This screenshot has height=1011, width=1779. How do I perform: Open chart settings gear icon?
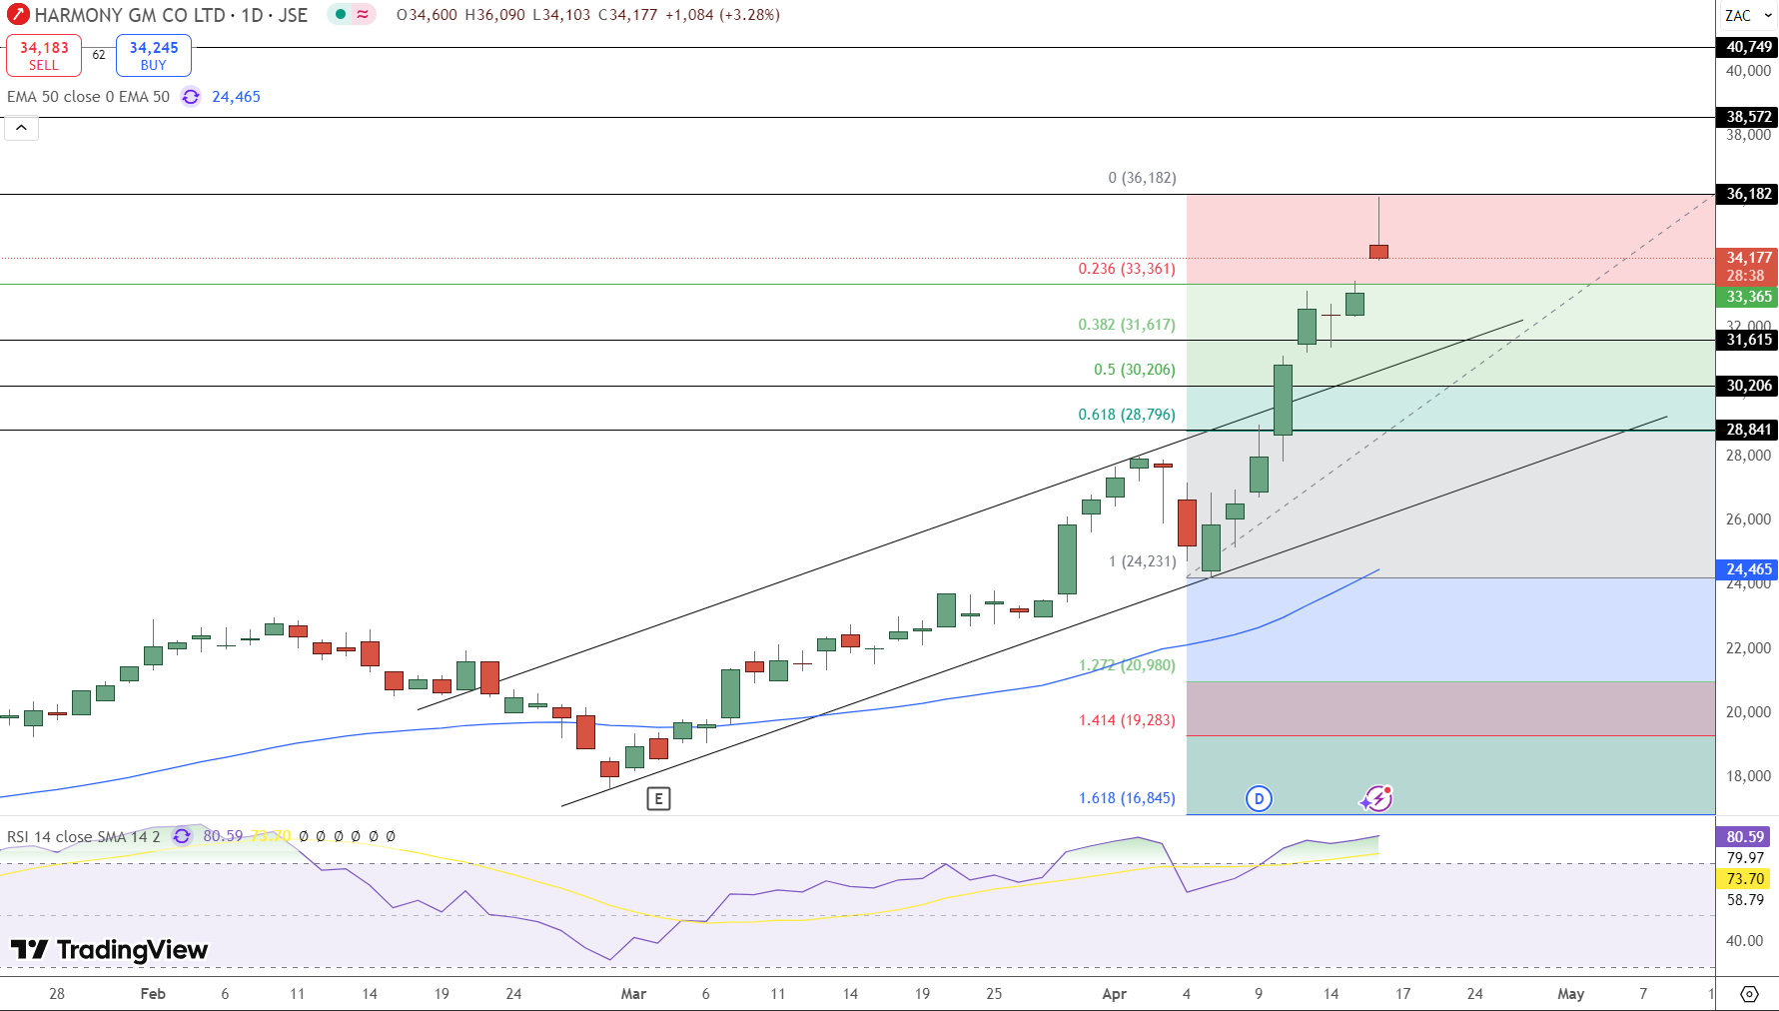1749,994
